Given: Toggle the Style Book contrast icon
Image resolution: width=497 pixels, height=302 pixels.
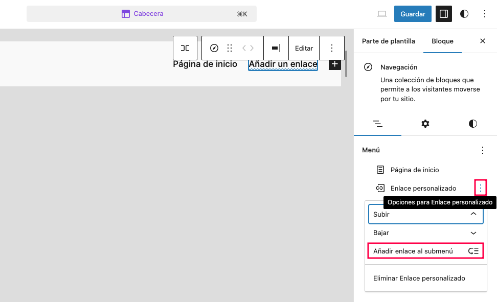Looking at the screenshot, I should coord(464,14).
